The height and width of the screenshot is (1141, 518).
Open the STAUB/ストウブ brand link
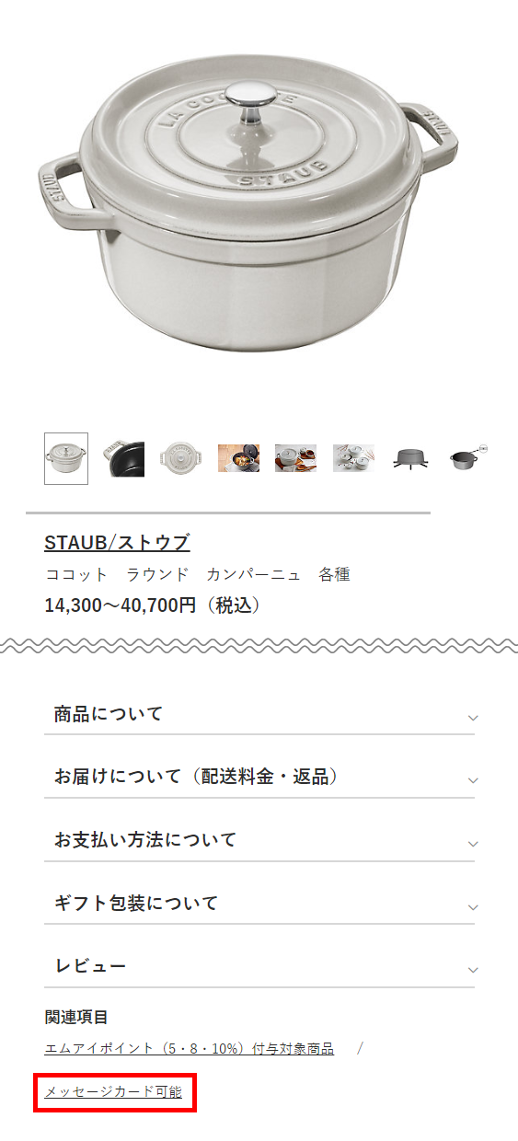(117, 542)
